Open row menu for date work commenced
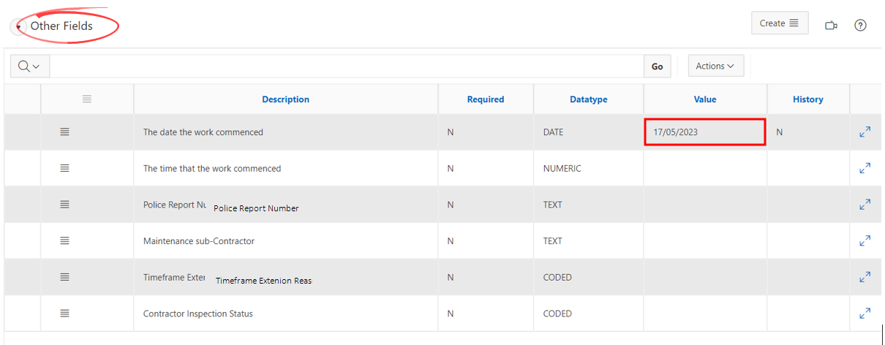Image resolution: width=885 pixels, height=345 pixels. click(64, 132)
